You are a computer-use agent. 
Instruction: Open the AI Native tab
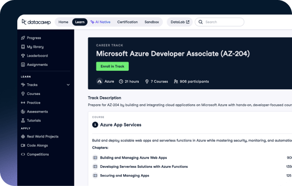coord(100,22)
